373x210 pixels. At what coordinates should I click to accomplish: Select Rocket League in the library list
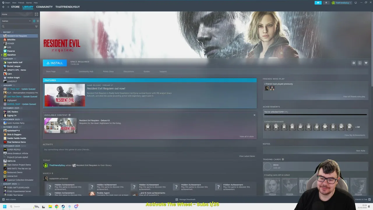click(14, 66)
